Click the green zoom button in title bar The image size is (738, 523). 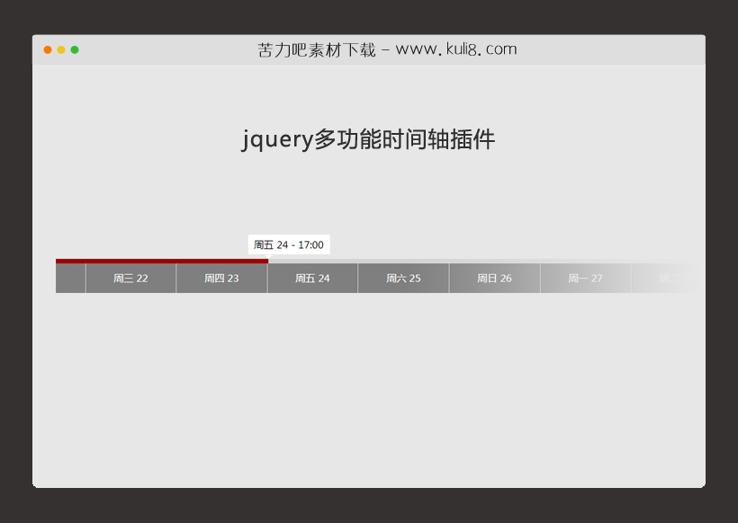click(x=76, y=49)
